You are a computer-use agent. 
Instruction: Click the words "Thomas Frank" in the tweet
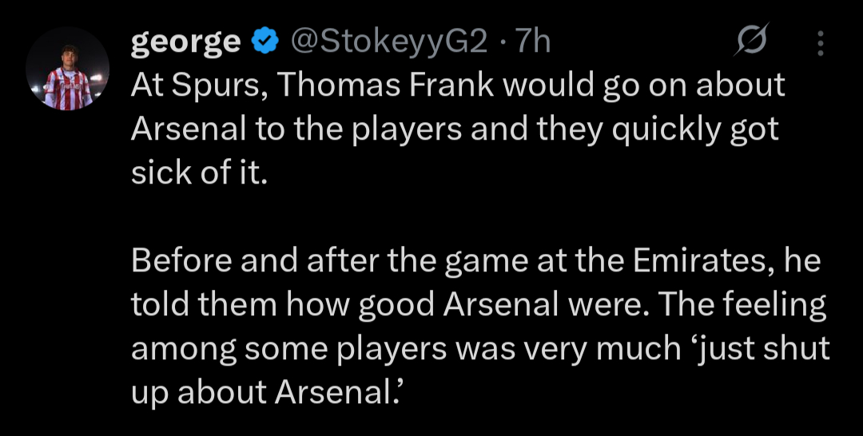coord(385,86)
